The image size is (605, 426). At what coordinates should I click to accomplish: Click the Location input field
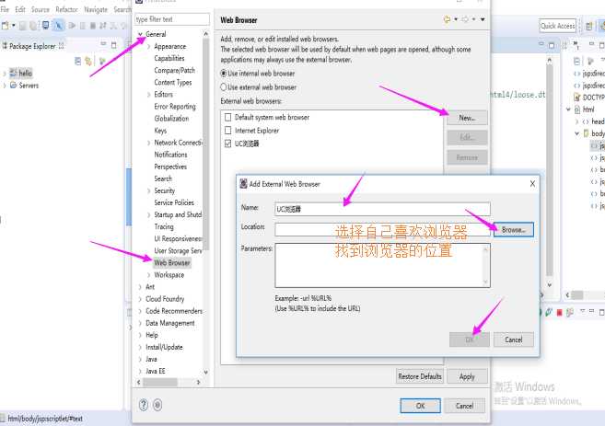pos(382,229)
